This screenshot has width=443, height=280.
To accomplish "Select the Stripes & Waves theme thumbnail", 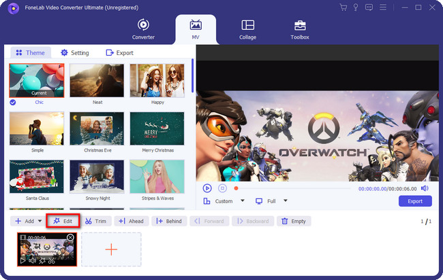I will pos(157,177).
